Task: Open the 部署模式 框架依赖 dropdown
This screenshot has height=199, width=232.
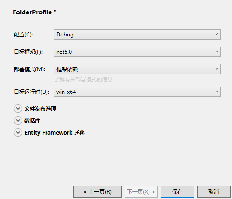Action: click(137, 69)
